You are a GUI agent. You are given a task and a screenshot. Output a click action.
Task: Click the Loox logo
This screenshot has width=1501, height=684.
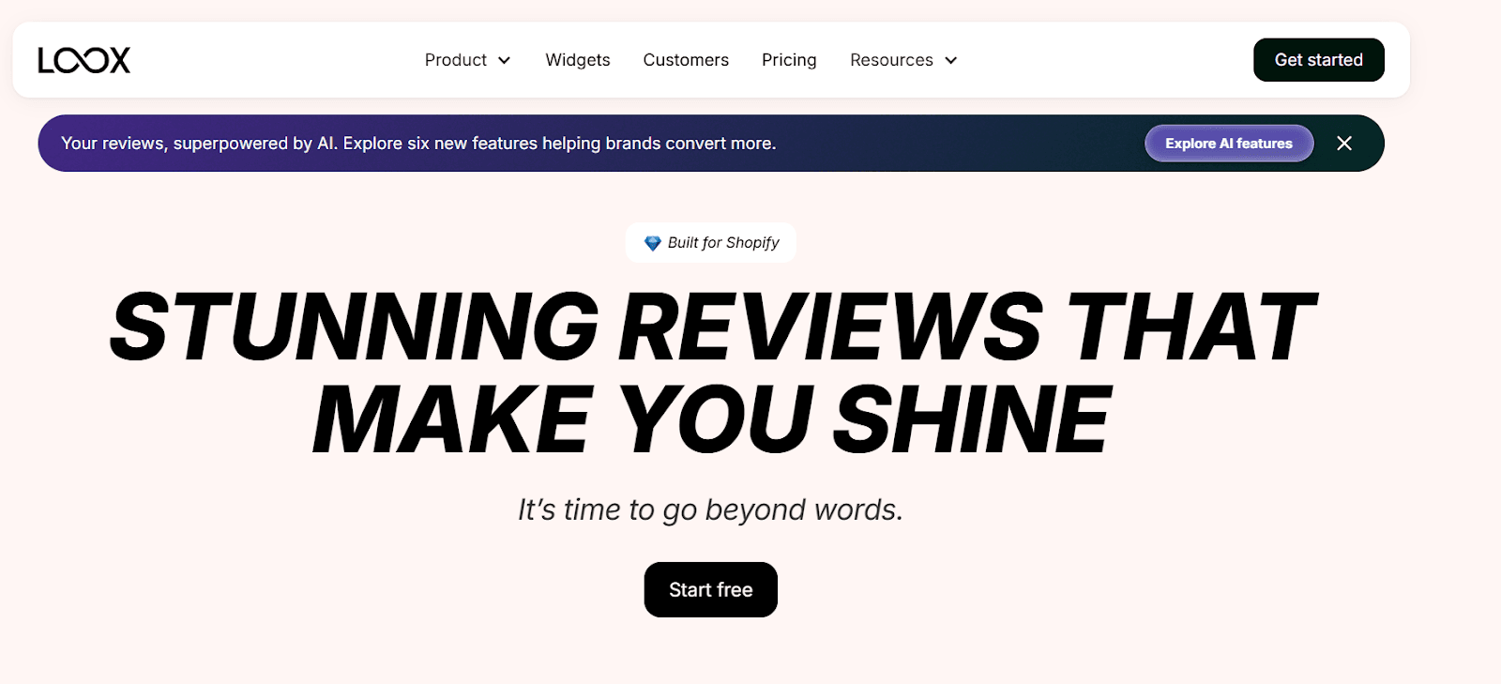point(83,60)
